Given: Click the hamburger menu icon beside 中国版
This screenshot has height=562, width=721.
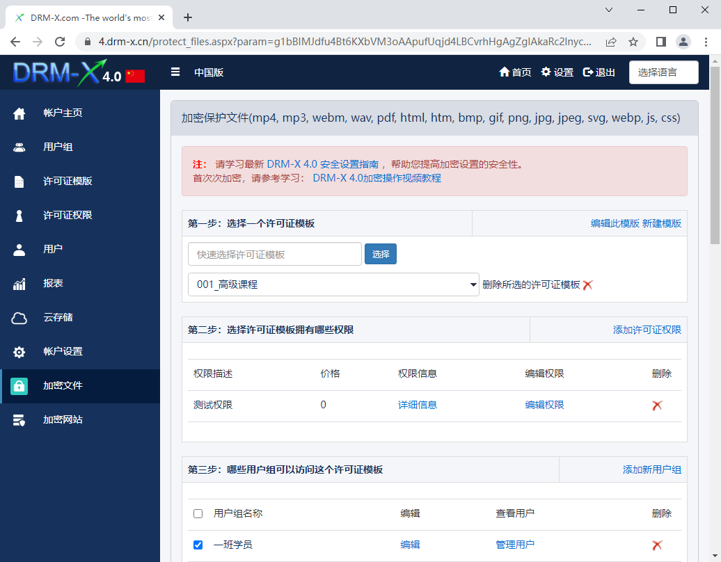Looking at the screenshot, I should (175, 72).
